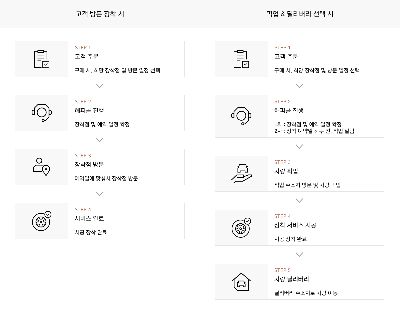
Task: Click the clipboard icon in 픽업 & 딜리버리 column
Action: [241, 59]
